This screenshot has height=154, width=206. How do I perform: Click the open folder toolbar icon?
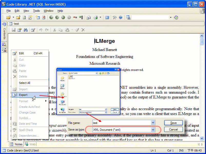pyautogui.click(x=8, y=17)
